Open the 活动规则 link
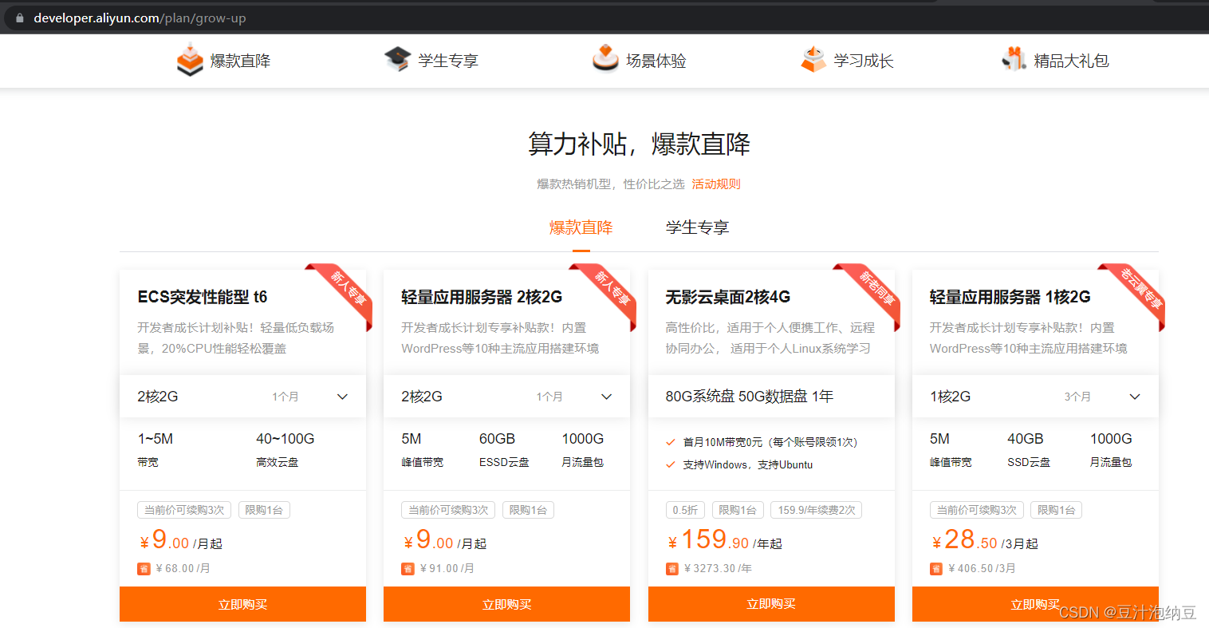The width and height of the screenshot is (1209, 628). tap(716, 184)
